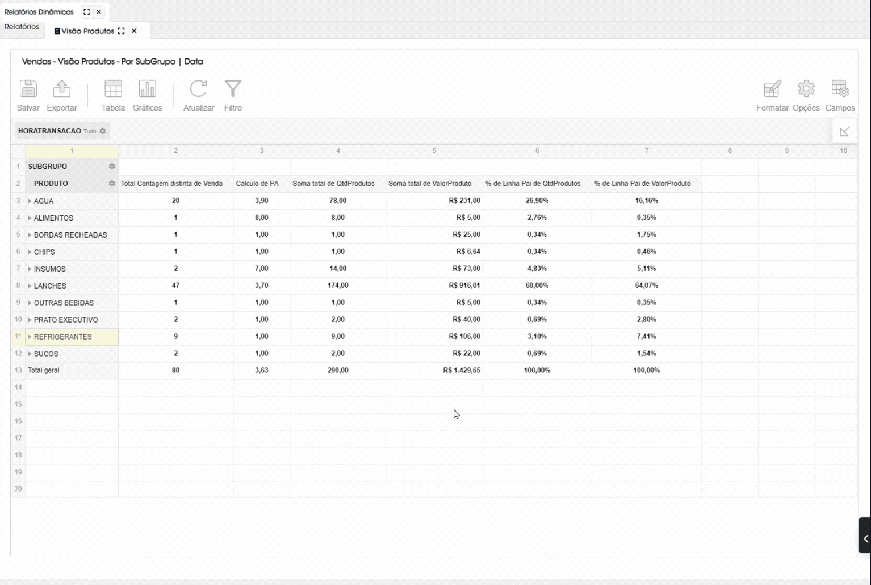
Task: Expand the LANCHES subgroup row
Action: point(30,286)
